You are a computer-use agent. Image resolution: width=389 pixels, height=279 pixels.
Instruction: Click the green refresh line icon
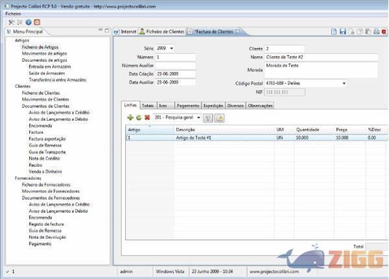click(138, 117)
